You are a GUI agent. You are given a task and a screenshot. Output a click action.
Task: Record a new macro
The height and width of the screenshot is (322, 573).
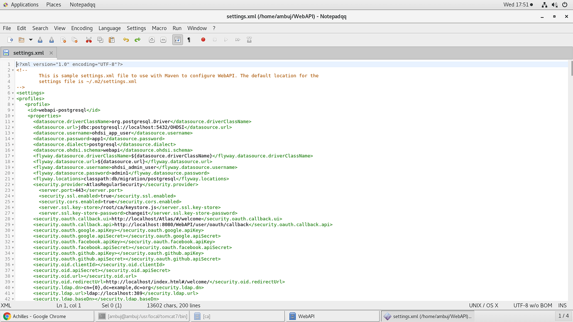203,39
